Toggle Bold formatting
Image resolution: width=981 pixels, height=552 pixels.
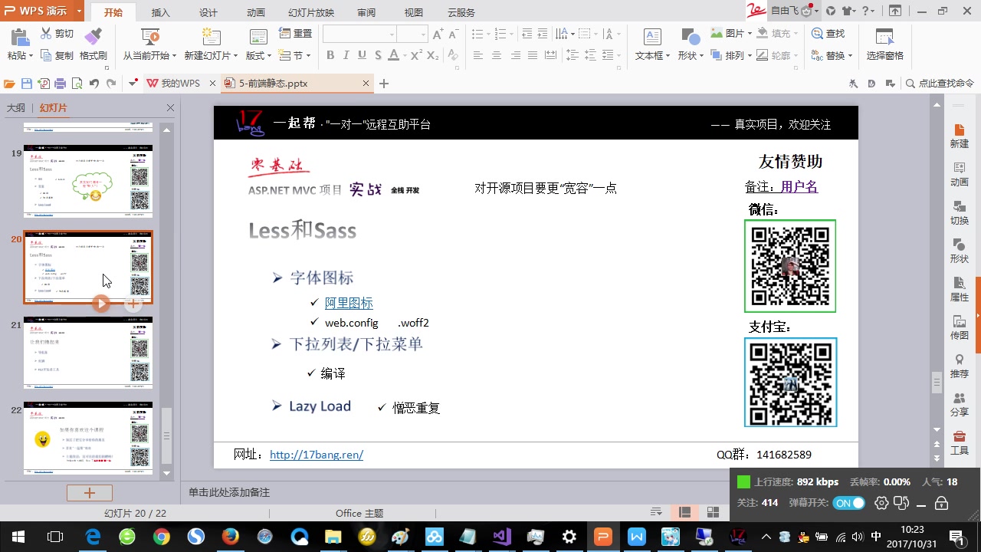click(330, 55)
